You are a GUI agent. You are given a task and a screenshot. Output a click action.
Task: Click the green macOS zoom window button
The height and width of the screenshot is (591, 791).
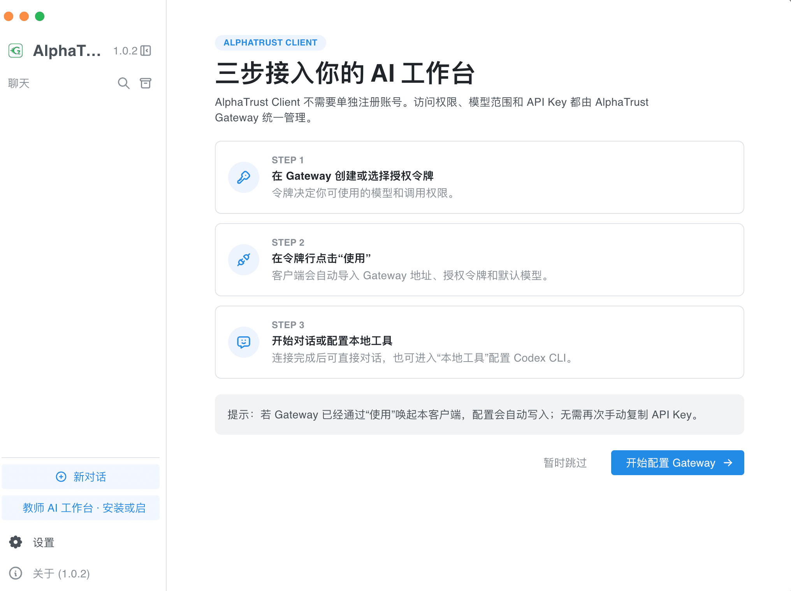pos(40,16)
